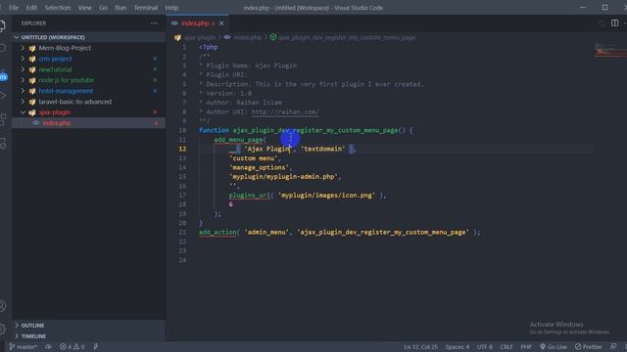Screen dimensions: 627x352
Task: Click index.php in the breadcrumb
Action: click(247, 37)
